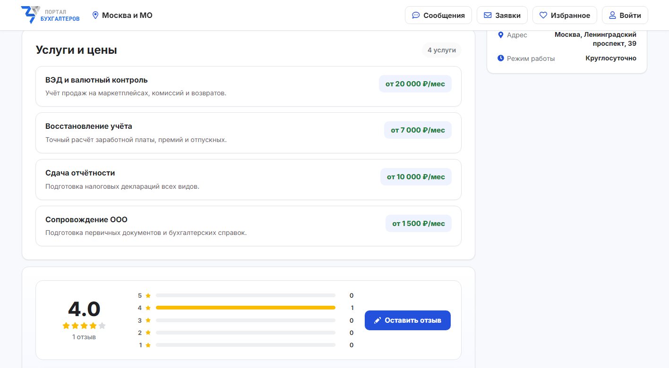Screen dimensions: 669x368
Task: Click the price badge от 10 000 ₽/мес
Action: pyautogui.click(x=416, y=177)
